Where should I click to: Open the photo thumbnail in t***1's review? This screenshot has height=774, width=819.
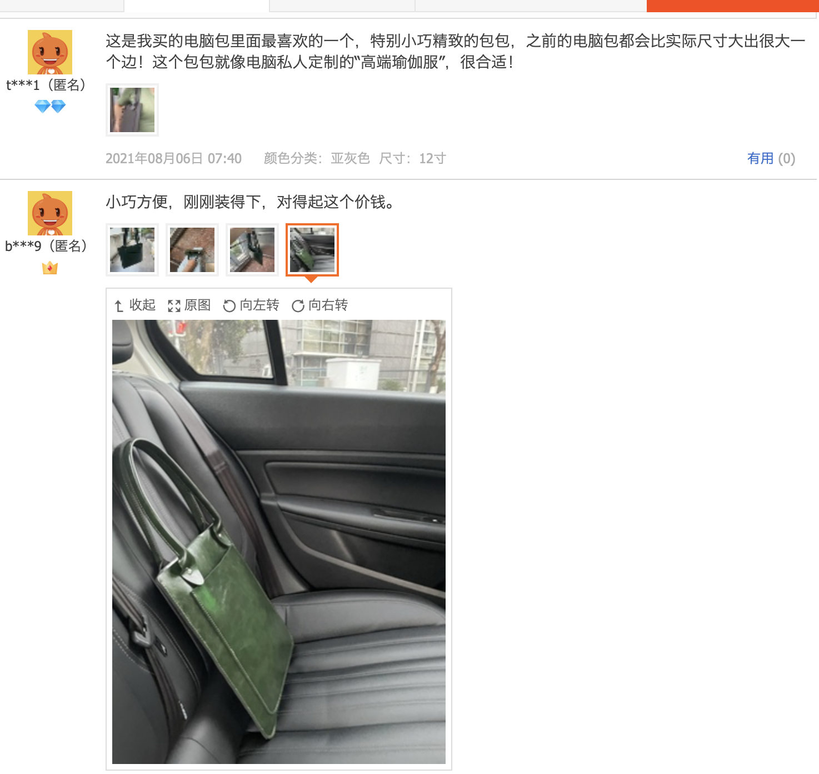coord(132,110)
